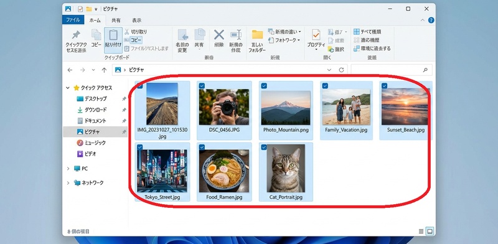The image size is (498, 244).
Task: Uncheck the IMG_20231027_101530.jpg checkbox
Action: pyautogui.click(x=139, y=85)
